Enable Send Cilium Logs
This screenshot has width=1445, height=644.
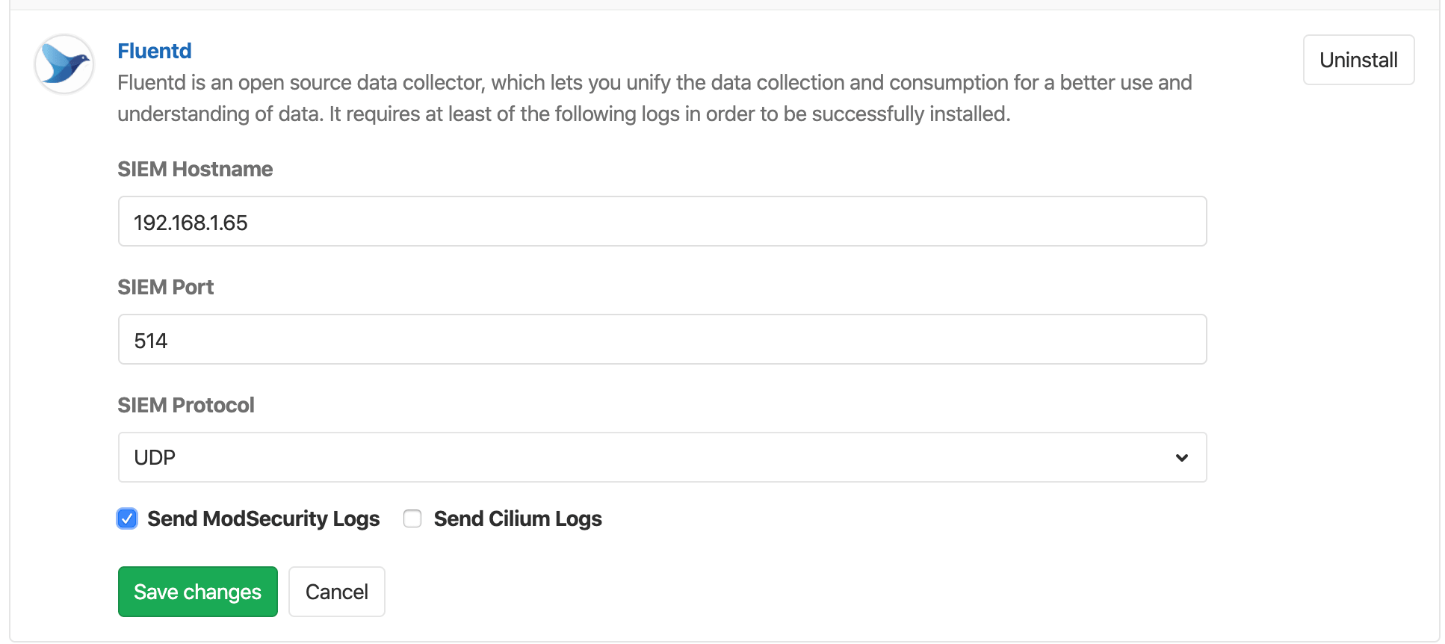coord(412,518)
